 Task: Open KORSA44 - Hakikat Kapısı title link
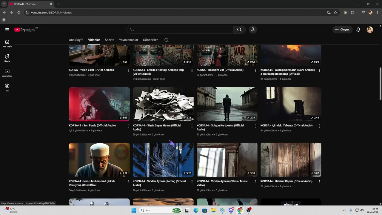[x=286, y=181]
